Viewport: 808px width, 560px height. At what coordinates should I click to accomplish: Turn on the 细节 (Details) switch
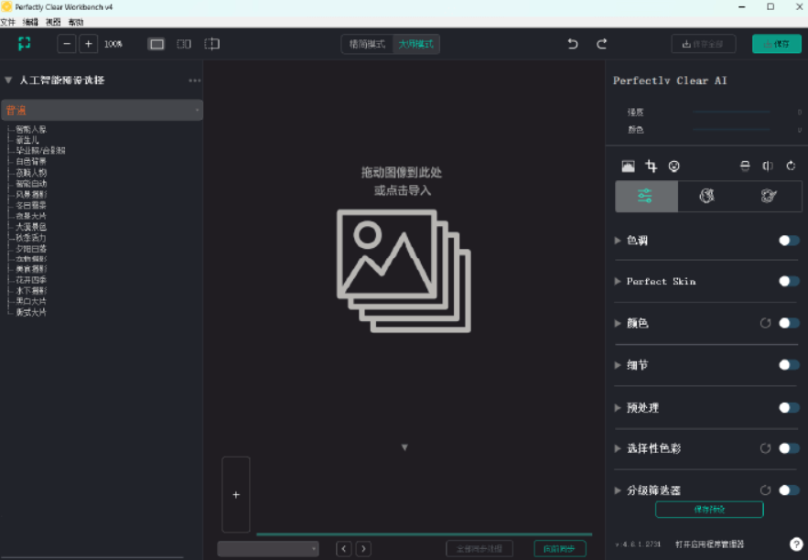coord(786,365)
